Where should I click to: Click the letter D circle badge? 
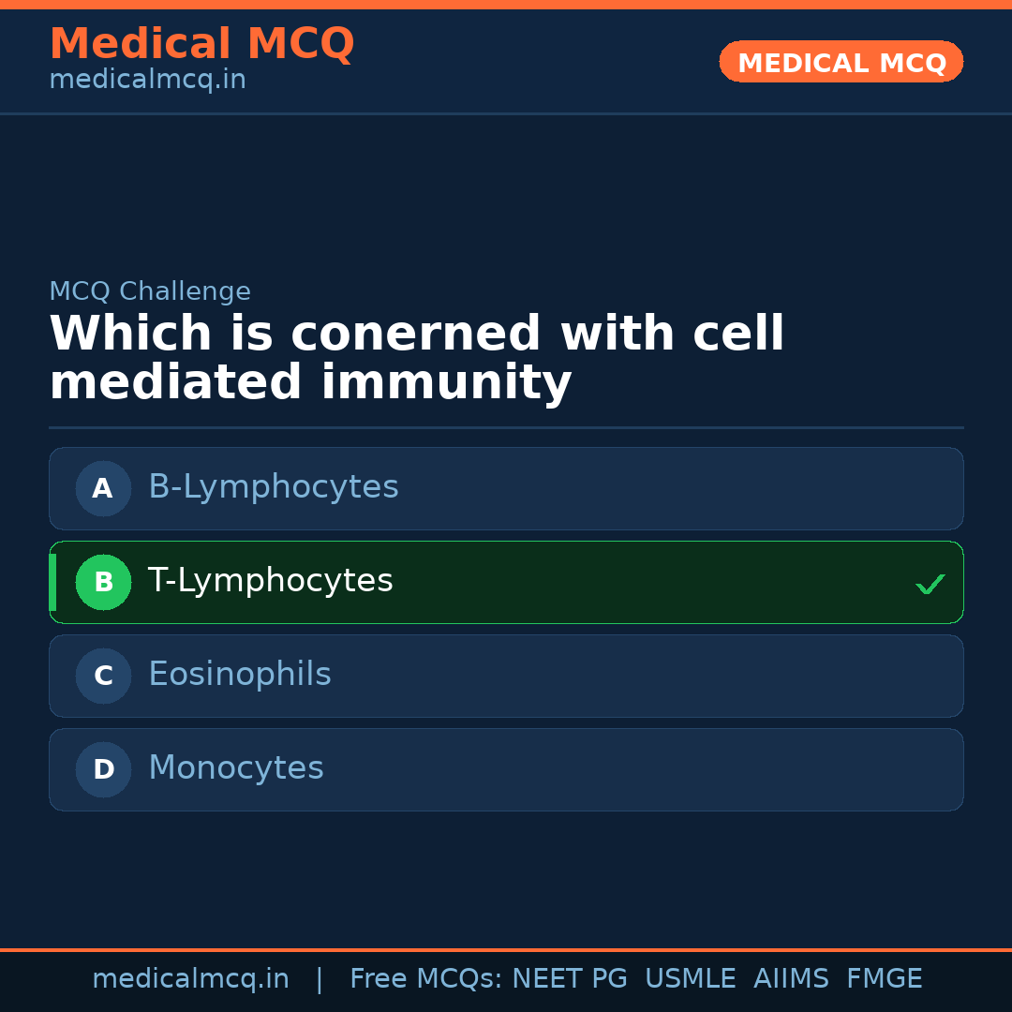click(103, 769)
